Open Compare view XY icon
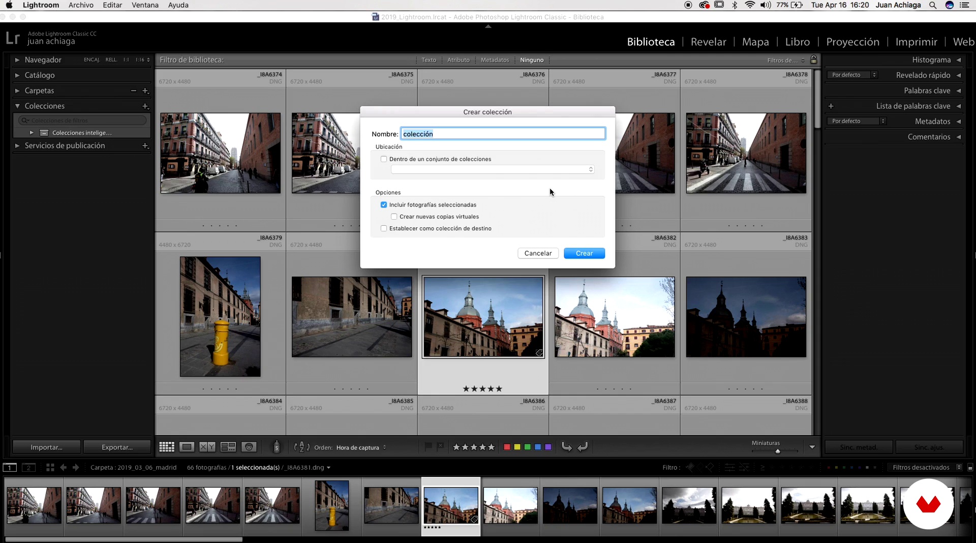This screenshot has height=543, width=976. point(207,447)
